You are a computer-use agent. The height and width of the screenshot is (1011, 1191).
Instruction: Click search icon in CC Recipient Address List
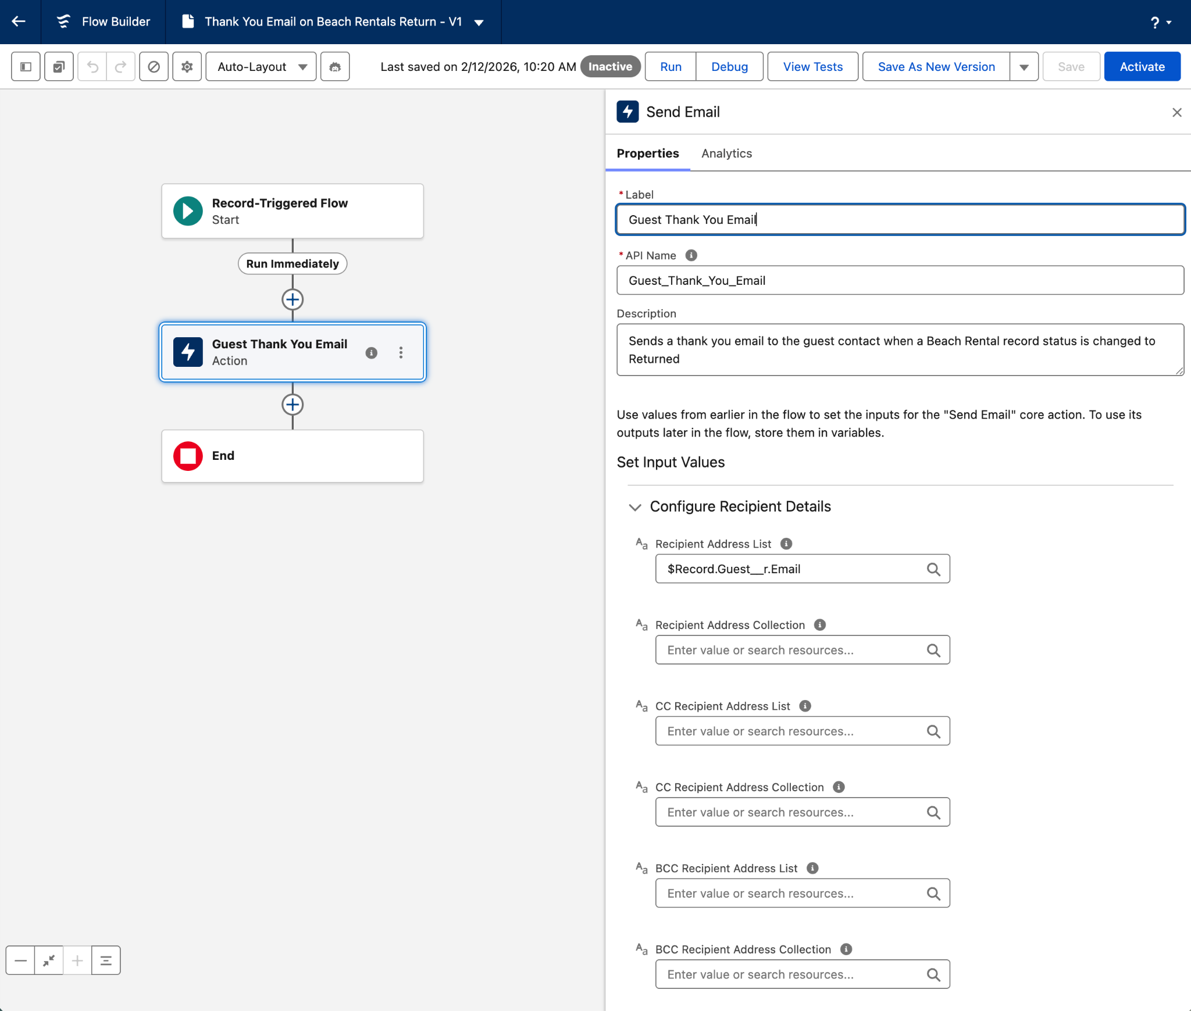click(933, 731)
